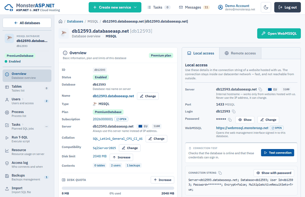
Task: Click the SQL_Latin1_General_CP1_CI_AS collation value
Action: [117, 139]
